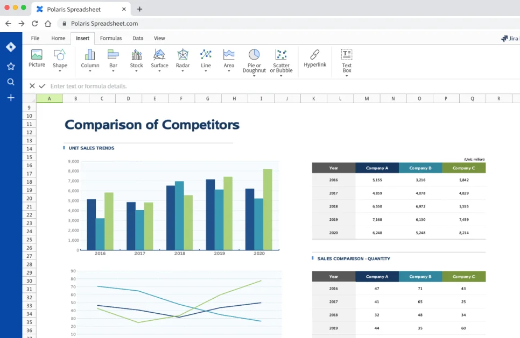Click the formula input field
Viewport: 520px width, 338px height.
coord(215,86)
